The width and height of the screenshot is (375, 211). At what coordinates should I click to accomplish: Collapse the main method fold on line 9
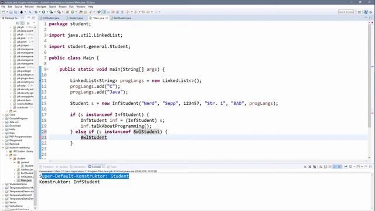coord(47,69)
